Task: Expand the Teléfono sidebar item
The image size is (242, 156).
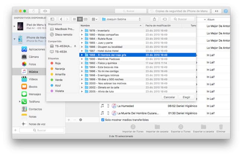Action: tap(20, 102)
